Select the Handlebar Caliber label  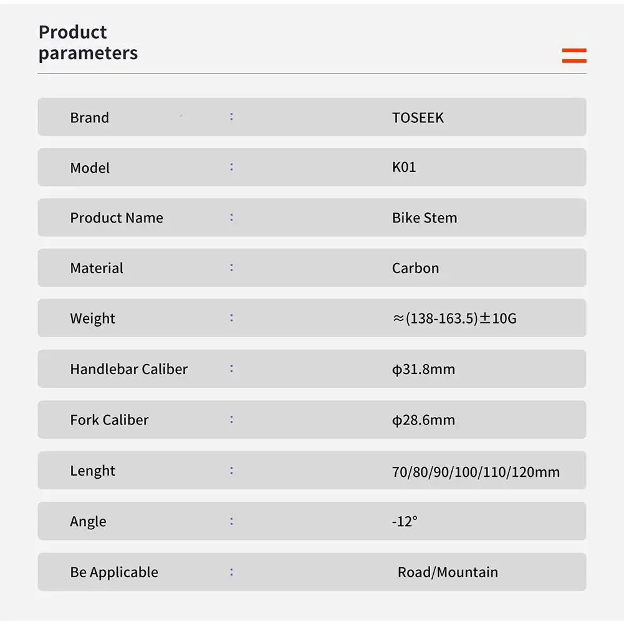[x=128, y=369]
